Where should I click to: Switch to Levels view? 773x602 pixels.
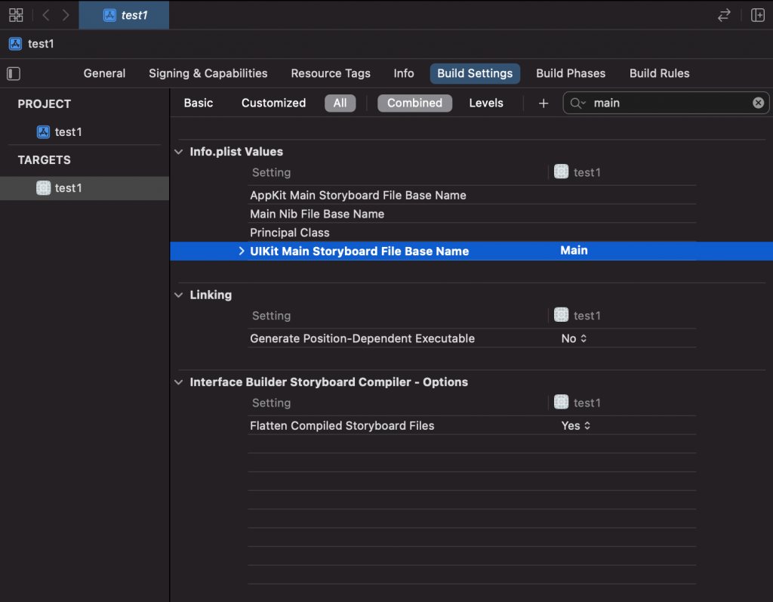(486, 103)
